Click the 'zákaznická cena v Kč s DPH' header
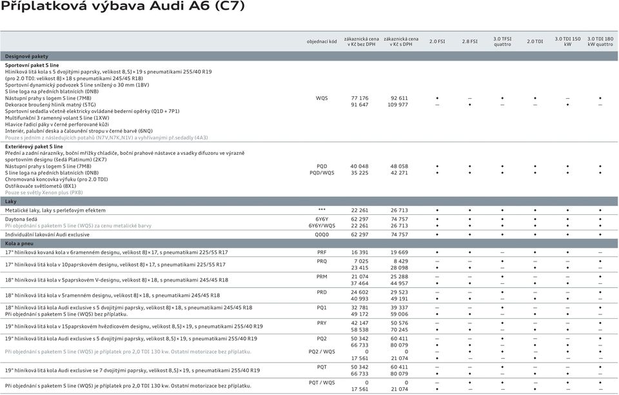The image size is (619, 395). (400, 41)
